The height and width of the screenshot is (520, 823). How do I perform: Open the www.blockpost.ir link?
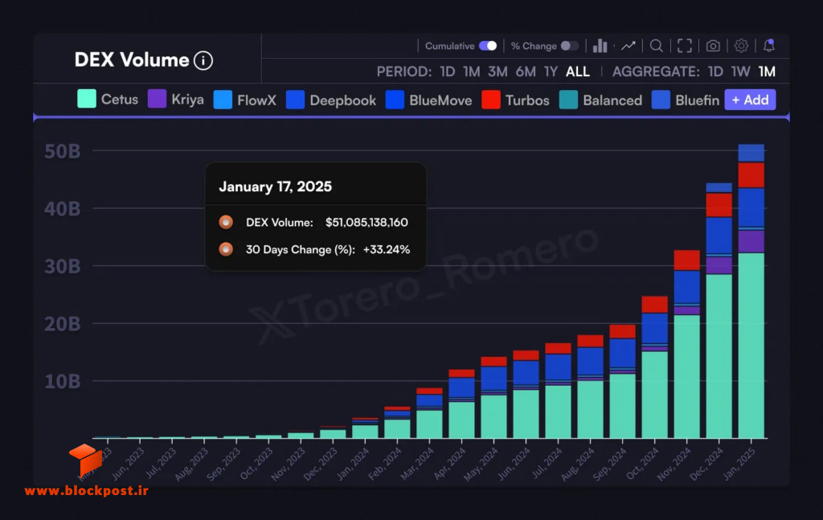click(86, 490)
